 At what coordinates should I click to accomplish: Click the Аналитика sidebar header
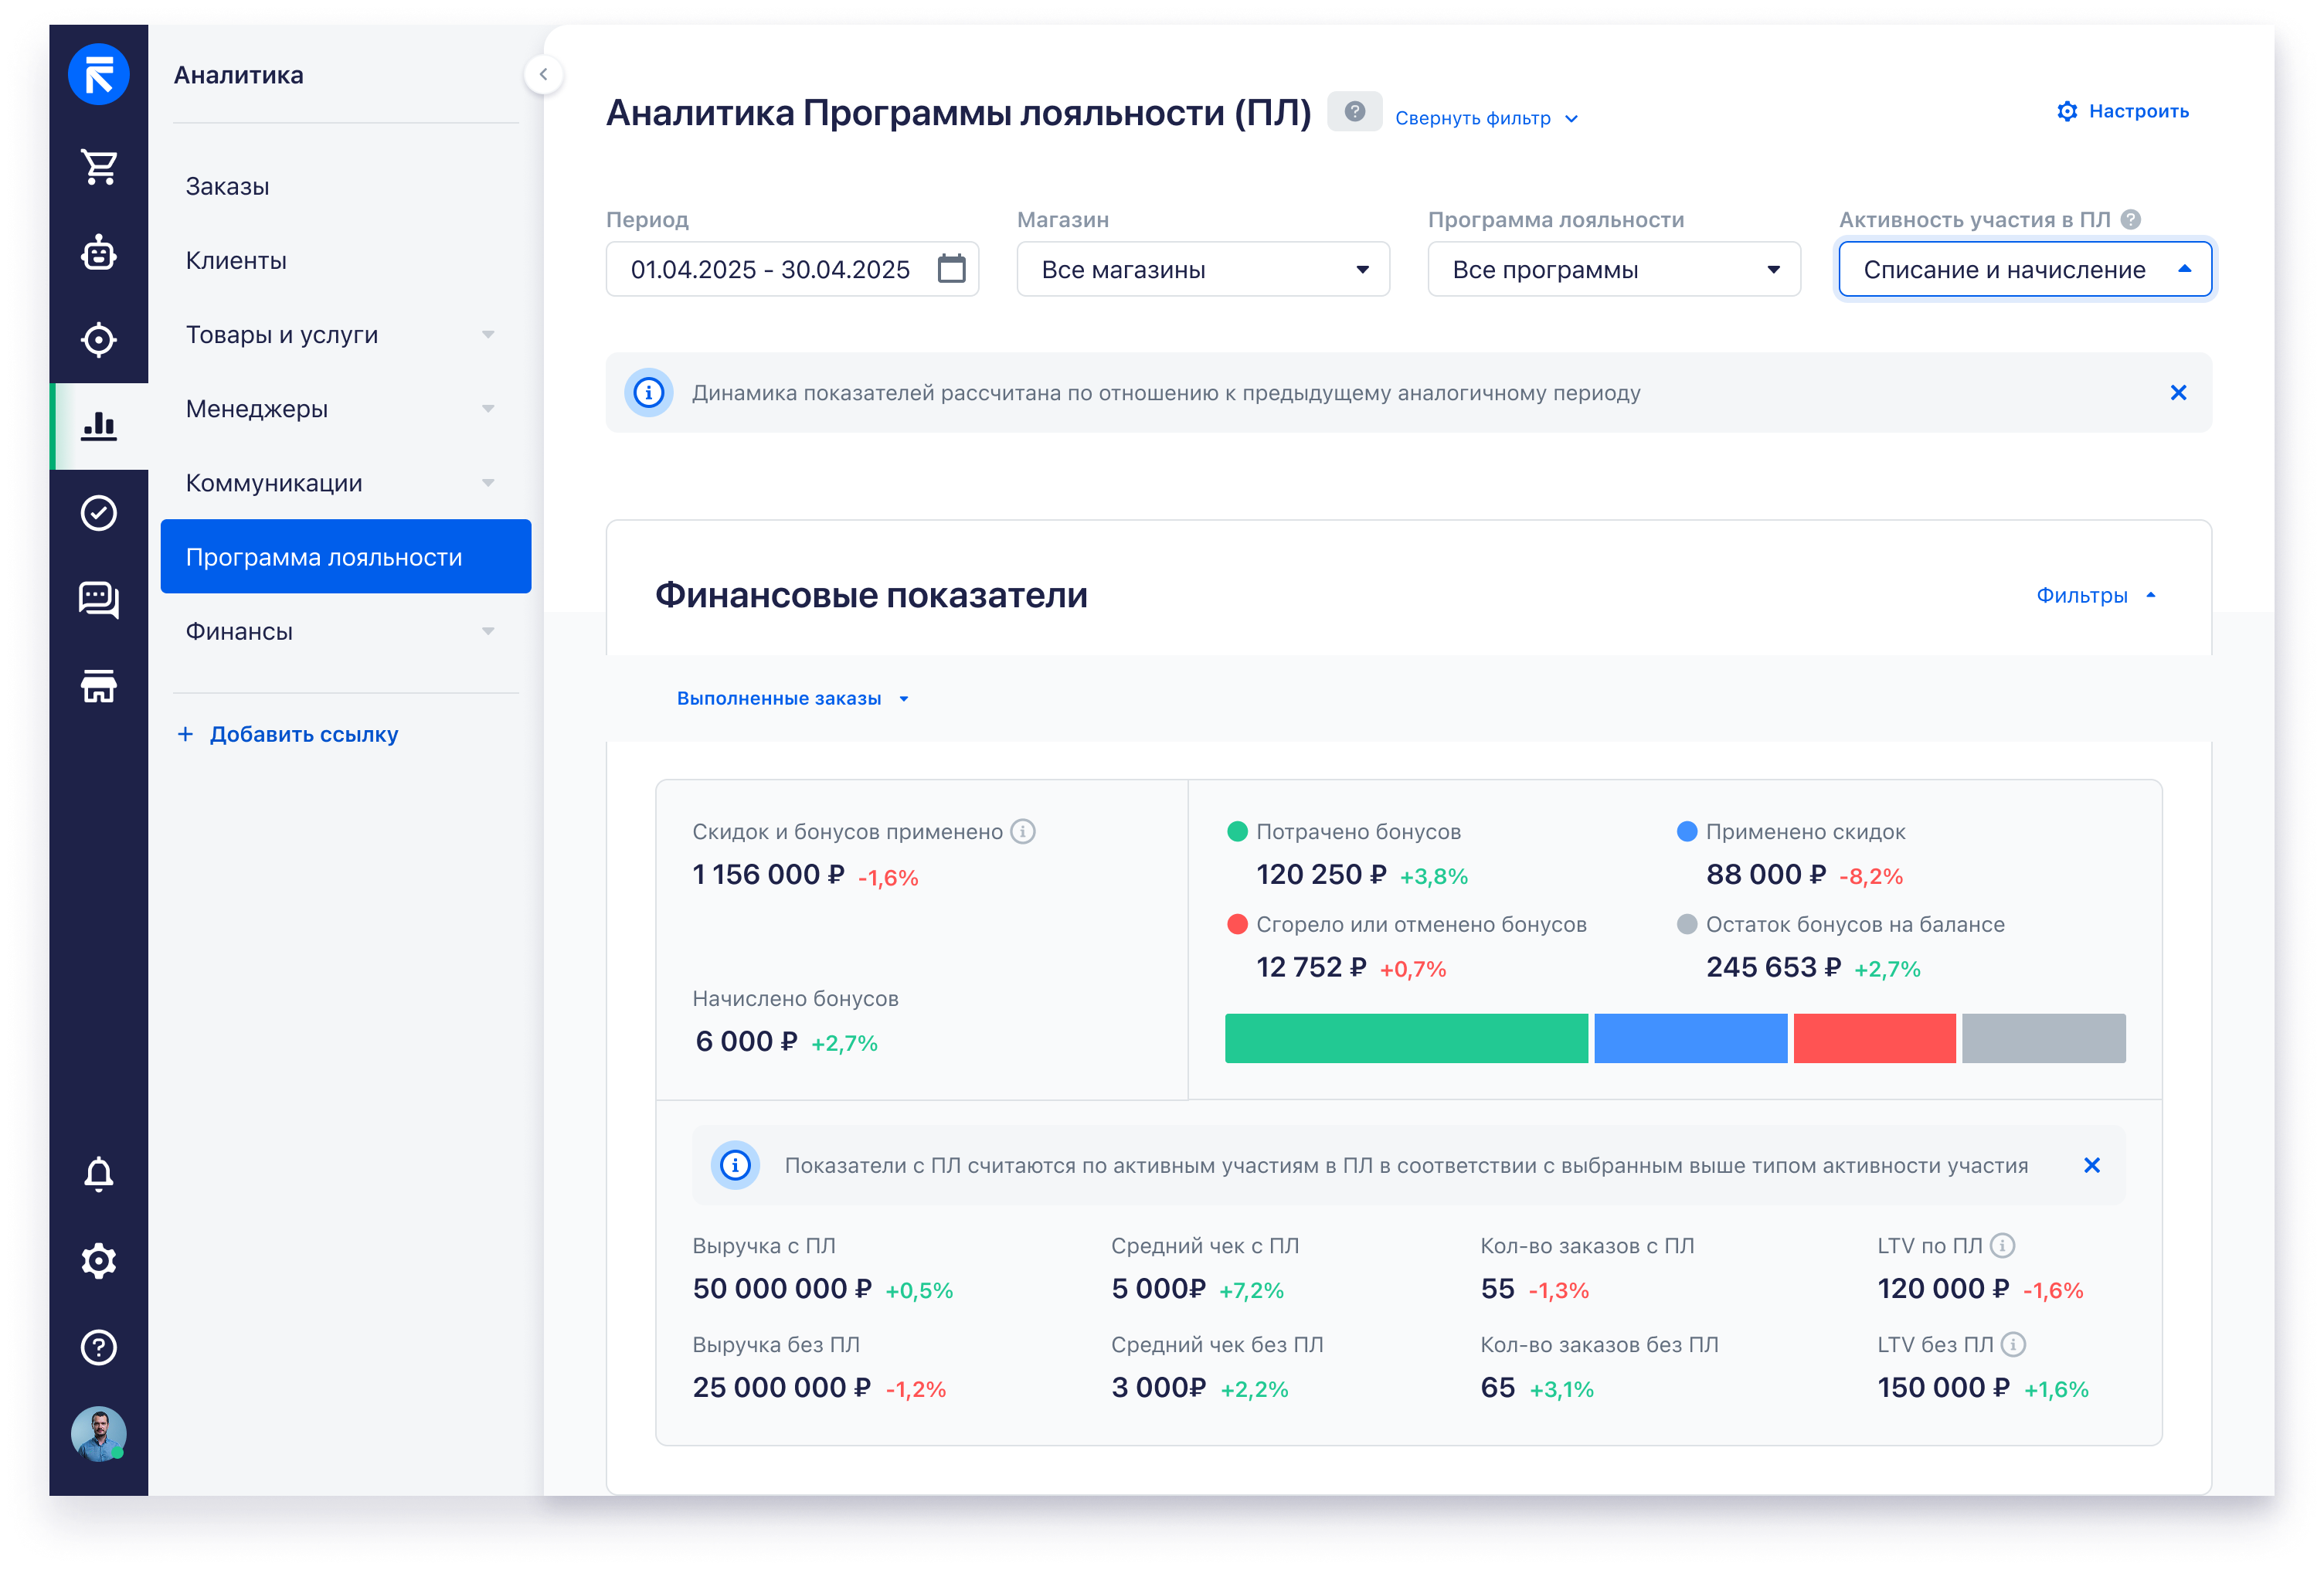238,75
